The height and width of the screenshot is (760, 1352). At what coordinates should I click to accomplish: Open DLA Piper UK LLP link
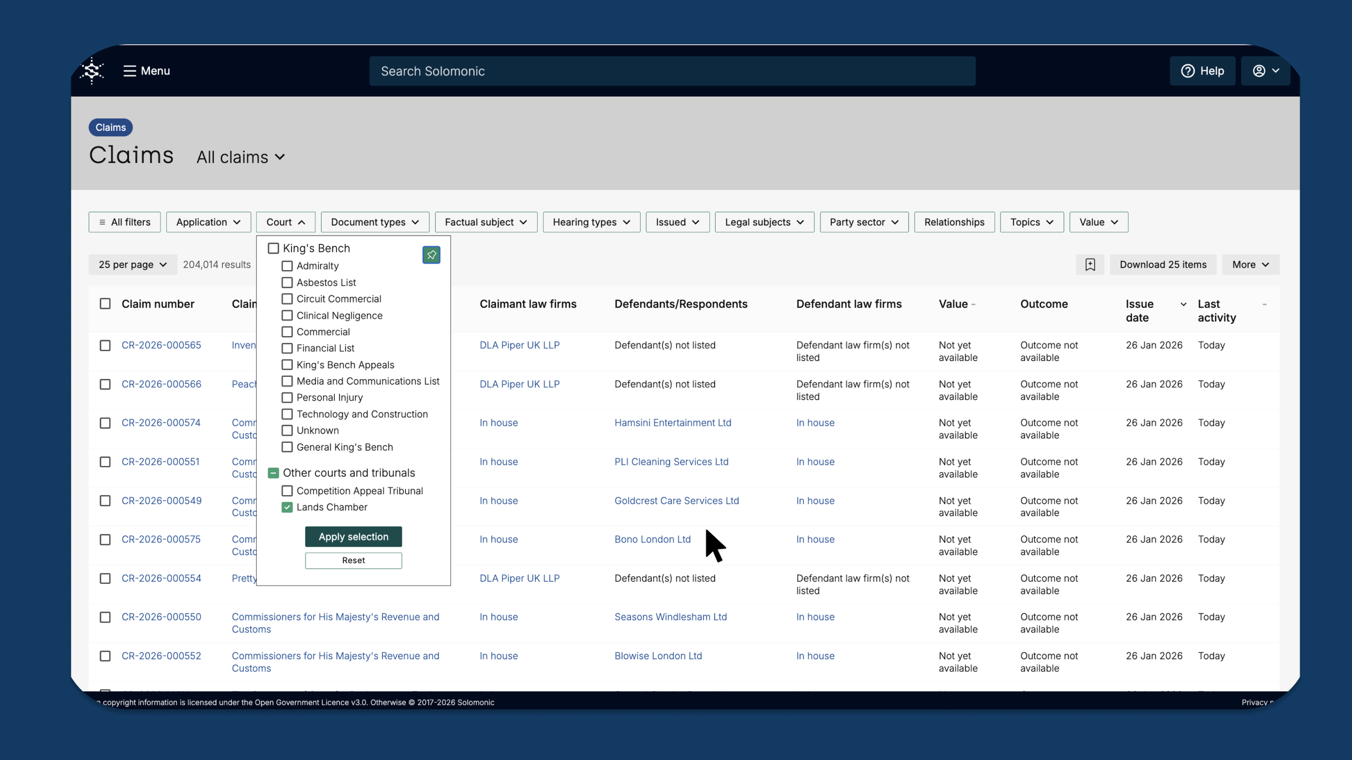pos(519,345)
